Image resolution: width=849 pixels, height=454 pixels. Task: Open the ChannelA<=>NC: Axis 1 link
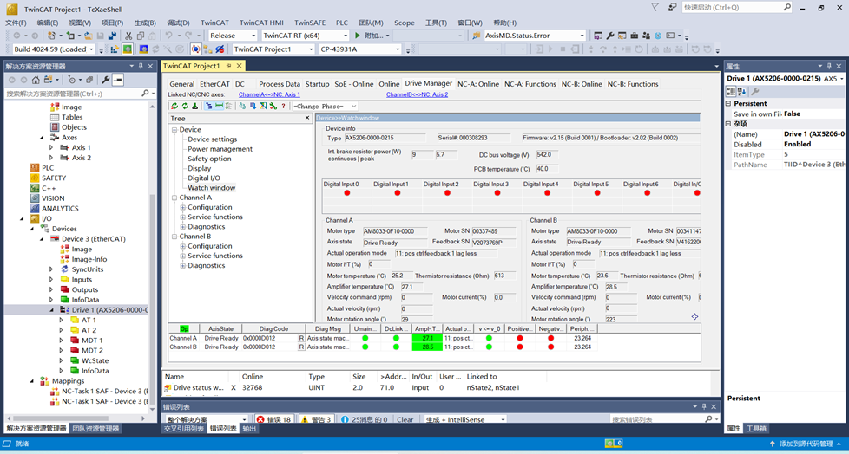(269, 94)
